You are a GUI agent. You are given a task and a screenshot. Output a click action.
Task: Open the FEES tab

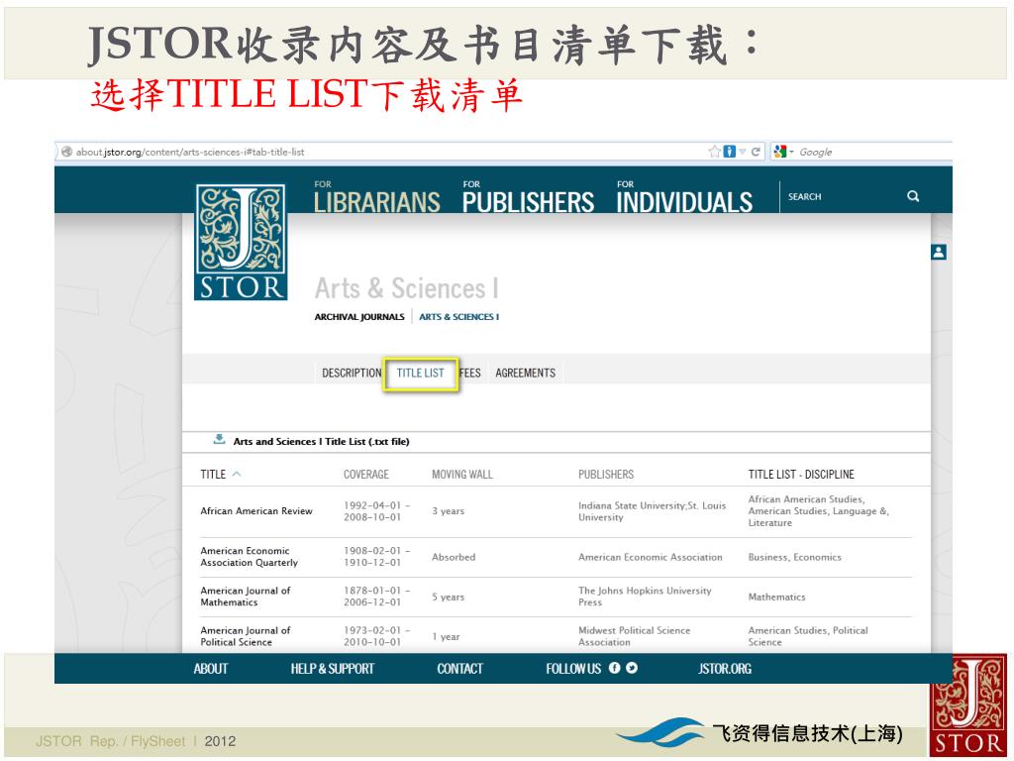[470, 374]
